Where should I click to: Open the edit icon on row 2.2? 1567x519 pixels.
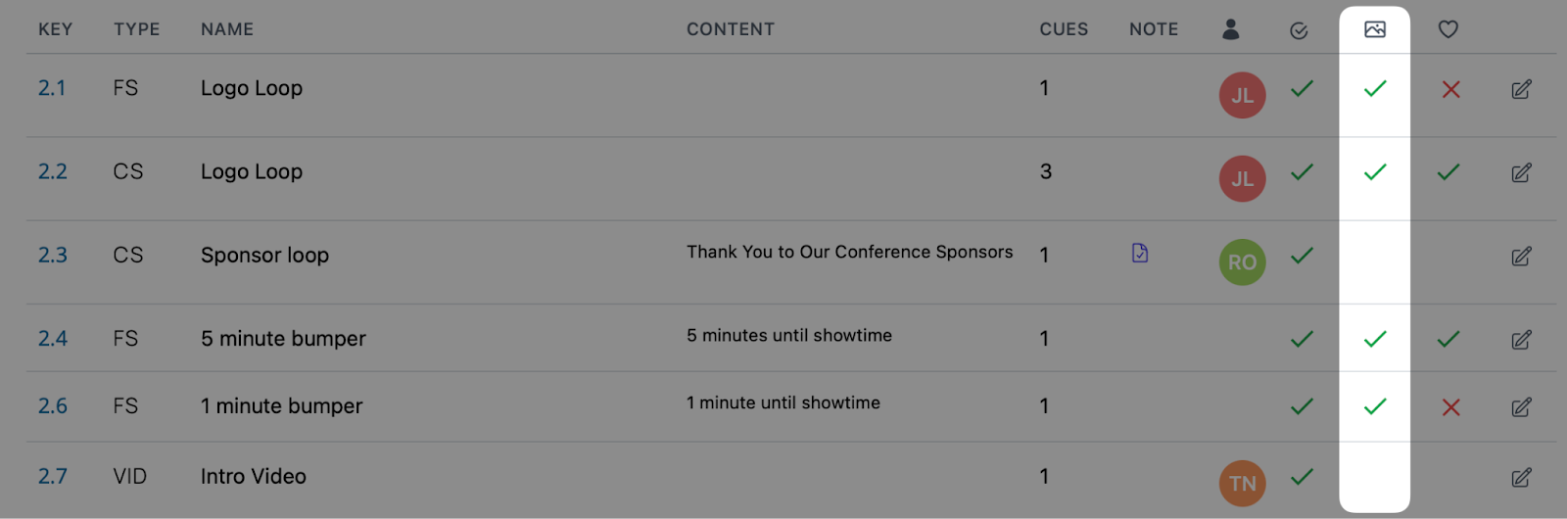click(x=1521, y=172)
